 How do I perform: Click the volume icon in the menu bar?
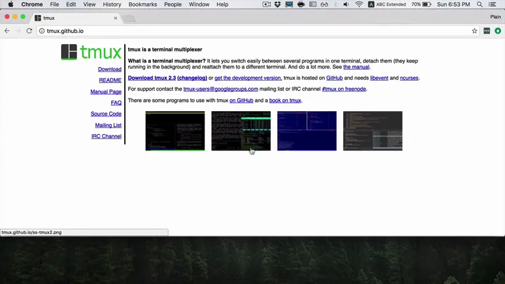[x=347, y=5]
